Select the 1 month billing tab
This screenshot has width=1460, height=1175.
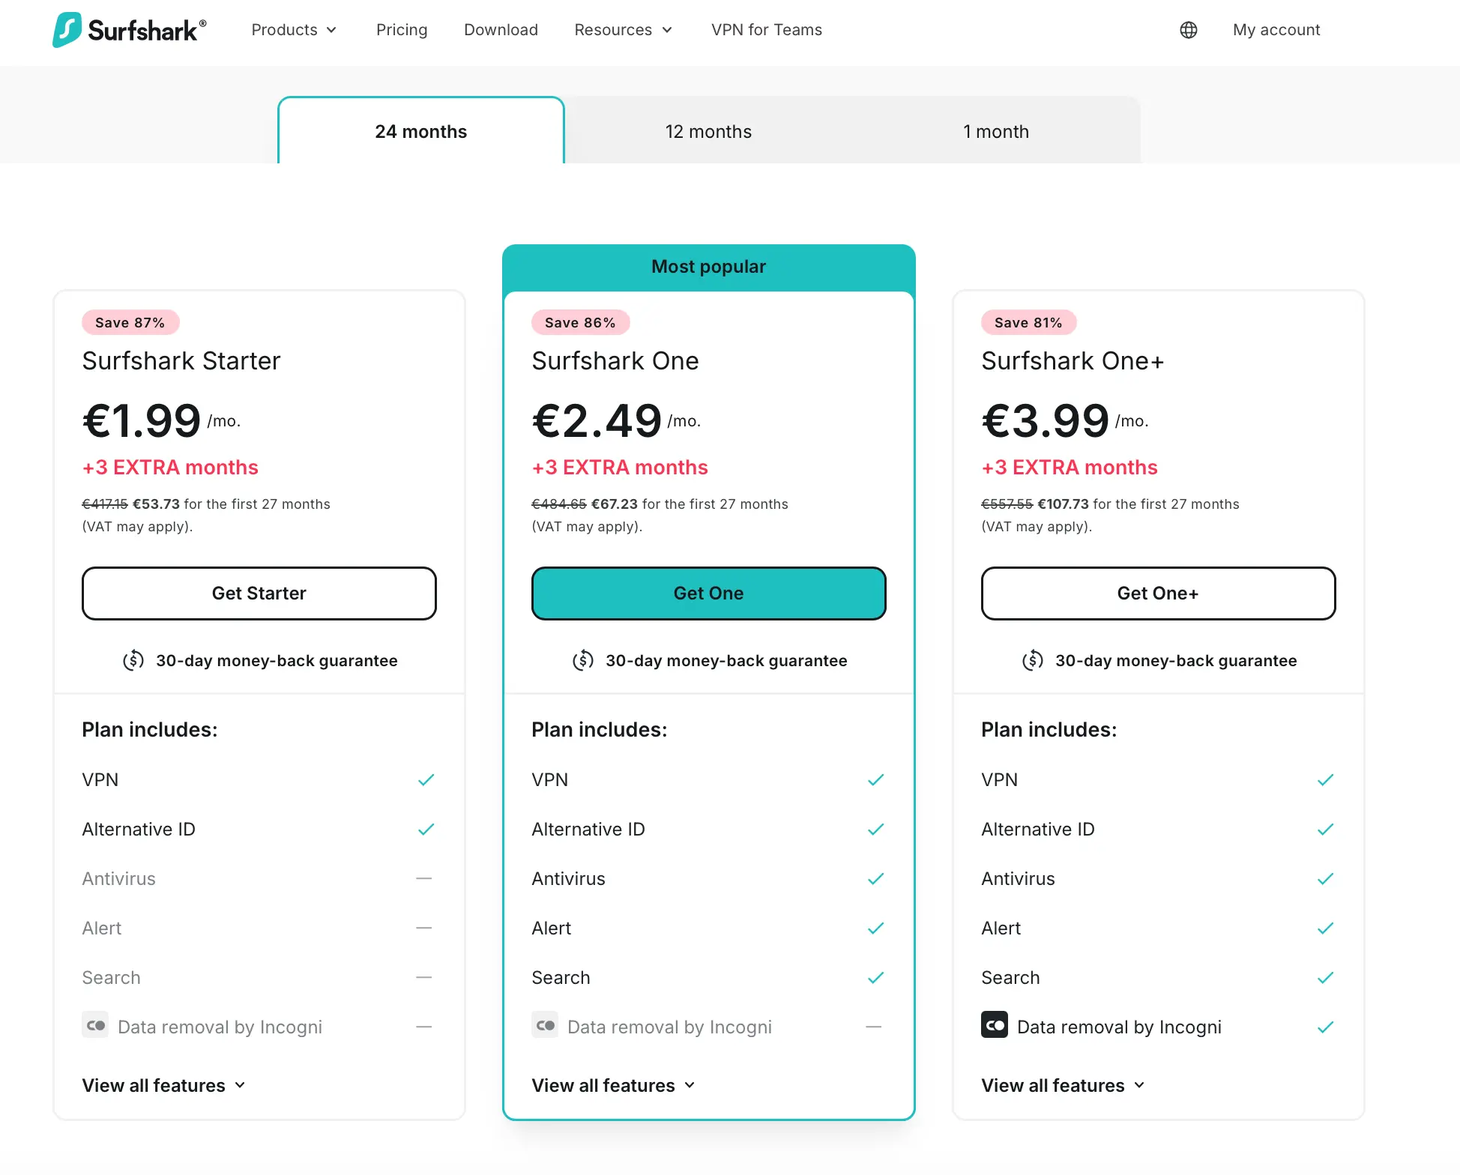click(996, 131)
